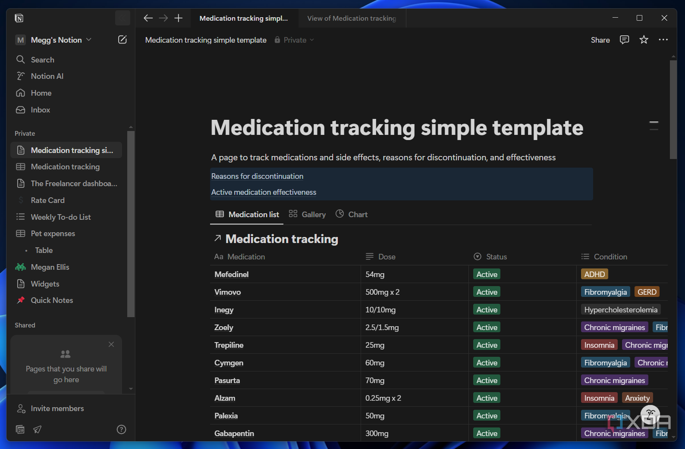Click the sidebar vertical scrollbar
685x449 pixels.
(x=131, y=224)
